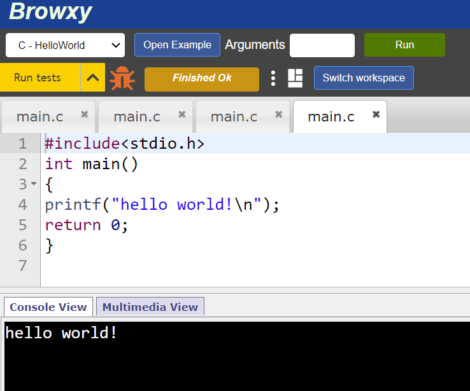
Task: Expand the Run tests chevron arrow
Action: click(x=93, y=78)
